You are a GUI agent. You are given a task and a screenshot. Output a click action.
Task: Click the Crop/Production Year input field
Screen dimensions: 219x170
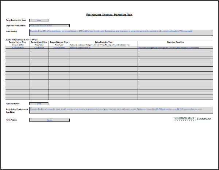(39, 20)
